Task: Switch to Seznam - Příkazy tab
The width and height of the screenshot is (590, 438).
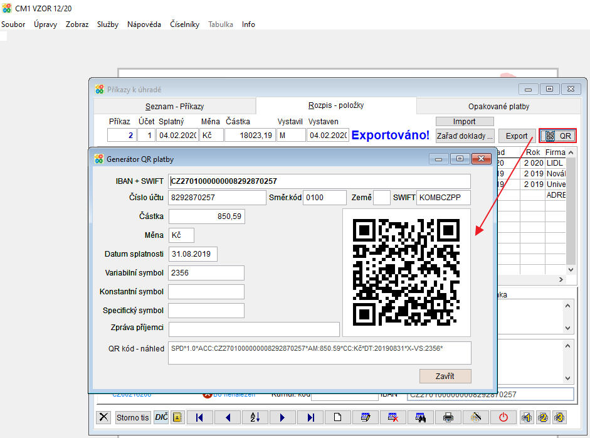Action: tap(174, 107)
